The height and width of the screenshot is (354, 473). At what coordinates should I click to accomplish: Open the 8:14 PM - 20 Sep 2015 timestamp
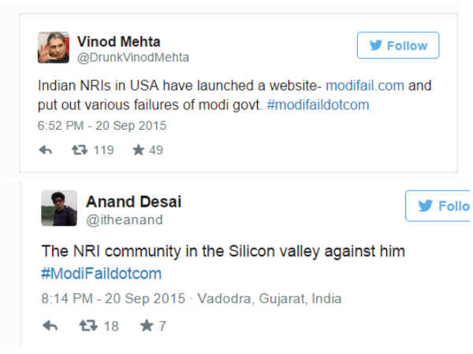(x=114, y=299)
